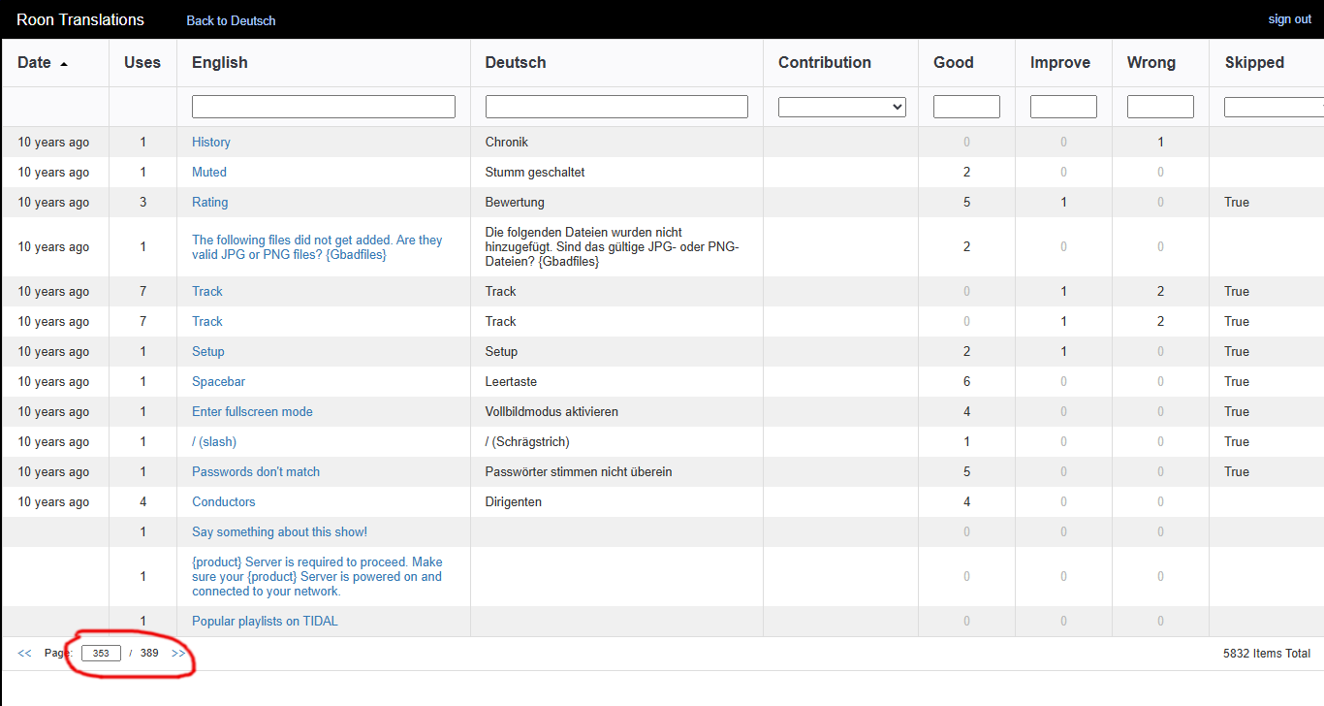The height and width of the screenshot is (706, 1324).
Task: Click the Wrong filter input box
Action: (x=1159, y=107)
